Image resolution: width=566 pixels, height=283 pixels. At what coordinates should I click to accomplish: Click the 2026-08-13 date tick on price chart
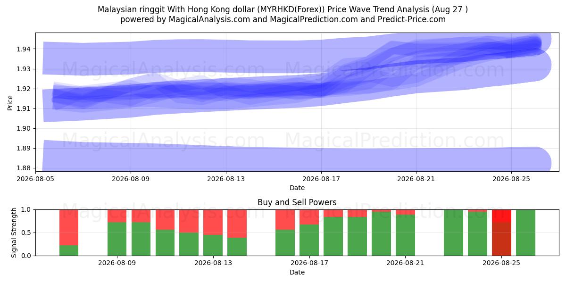(x=226, y=179)
